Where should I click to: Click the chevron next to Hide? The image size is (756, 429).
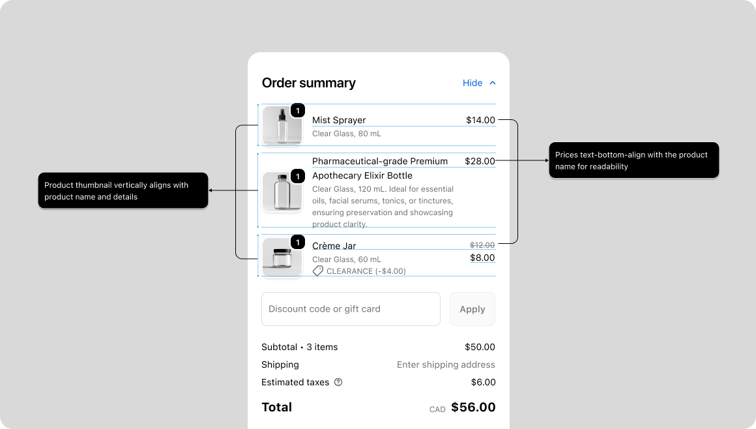(x=493, y=83)
